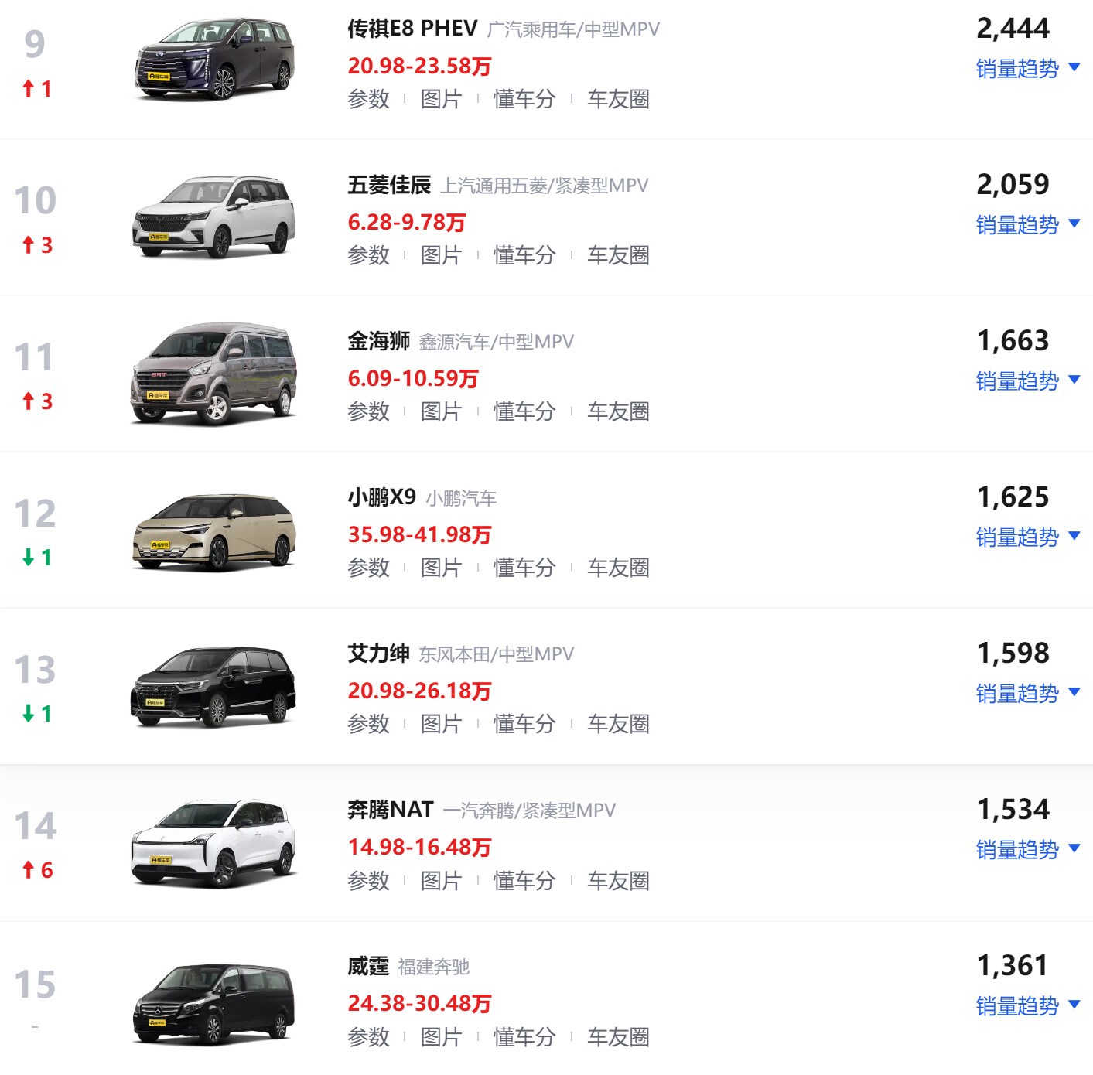This screenshot has width=1093, height=1075.
Task: Expand 销量趋势 dropdown for 传祺E8 PHEV
Action: [1026, 69]
